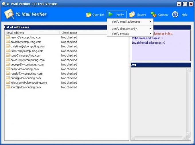
Task: Click the Invalid email addresses: 0 text
Action: tap(149, 43)
